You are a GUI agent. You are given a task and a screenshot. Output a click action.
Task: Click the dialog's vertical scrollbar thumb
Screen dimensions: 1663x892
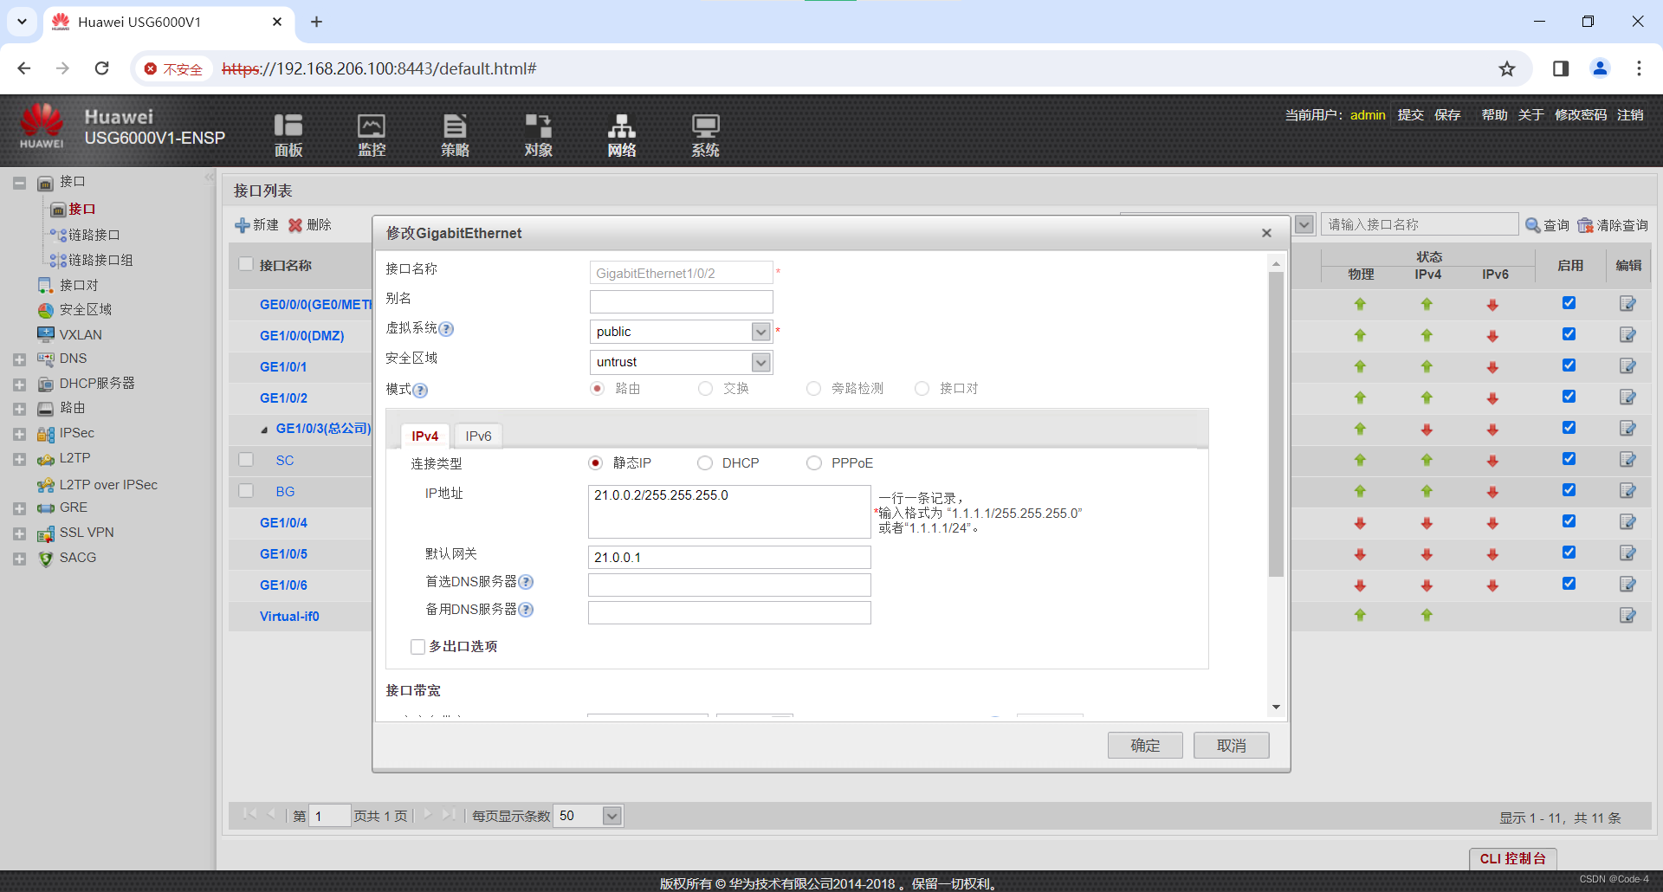(1276, 424)
